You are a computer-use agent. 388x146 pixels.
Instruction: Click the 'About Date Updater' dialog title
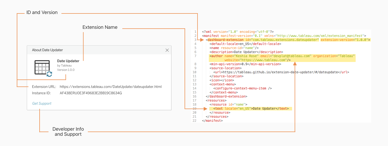point(47,50)
